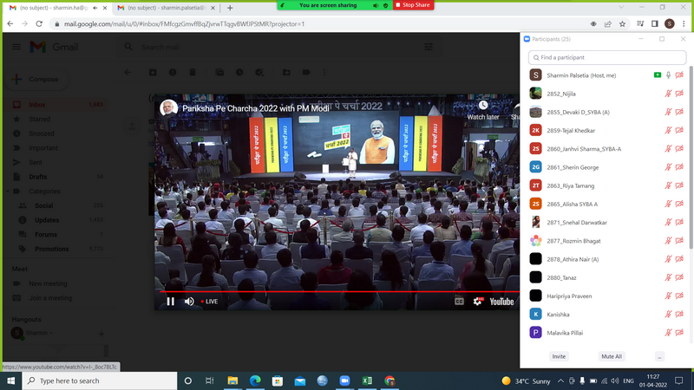Jump to LIVE in the video

point(209,302)
